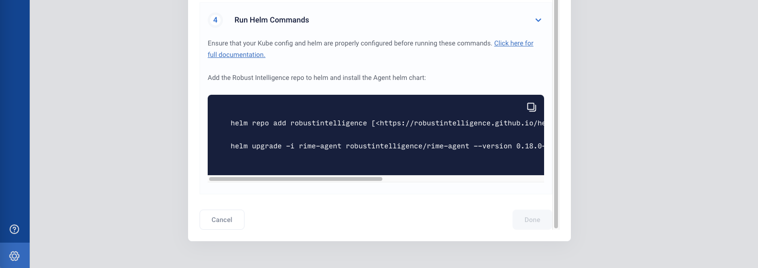Click the step 4 number badge
The height and width of the screenshot is (268, 758).
215,20
